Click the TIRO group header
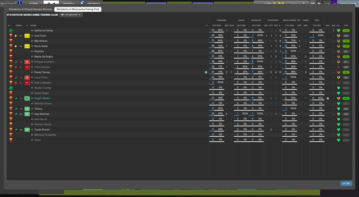Image resolution: width=359 pixels, height=197 pixels. pos(317,20)
